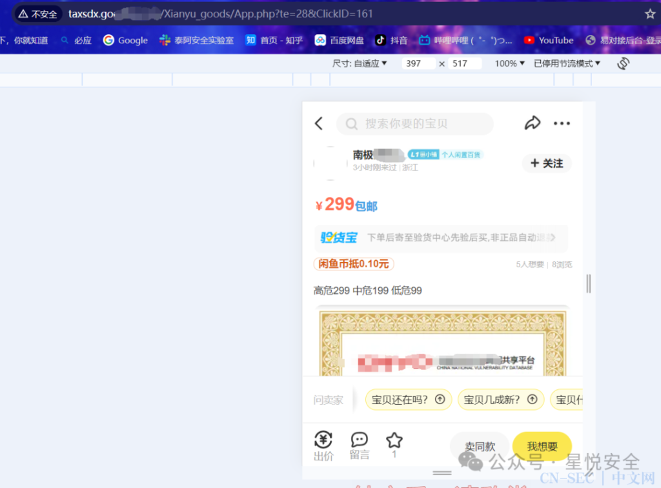Click the share arrow icon
The width and height of the screenshot is (661, 488).
[533, 123]
